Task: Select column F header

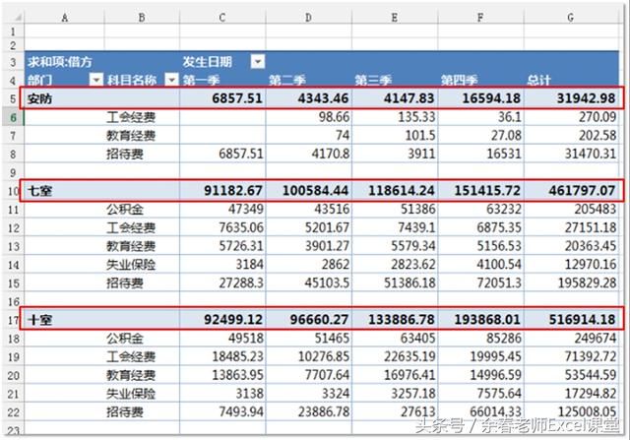Action: click(x=480, y=18)
